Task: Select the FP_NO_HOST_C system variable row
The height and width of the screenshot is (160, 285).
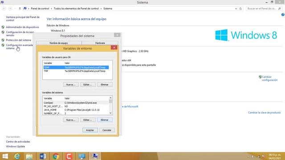Action: (x=76, y=106)
